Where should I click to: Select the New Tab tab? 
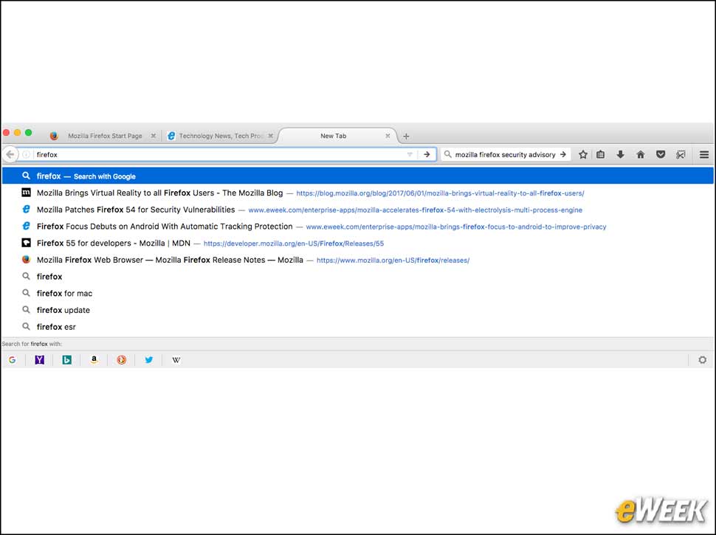click(x=337, y=136)
